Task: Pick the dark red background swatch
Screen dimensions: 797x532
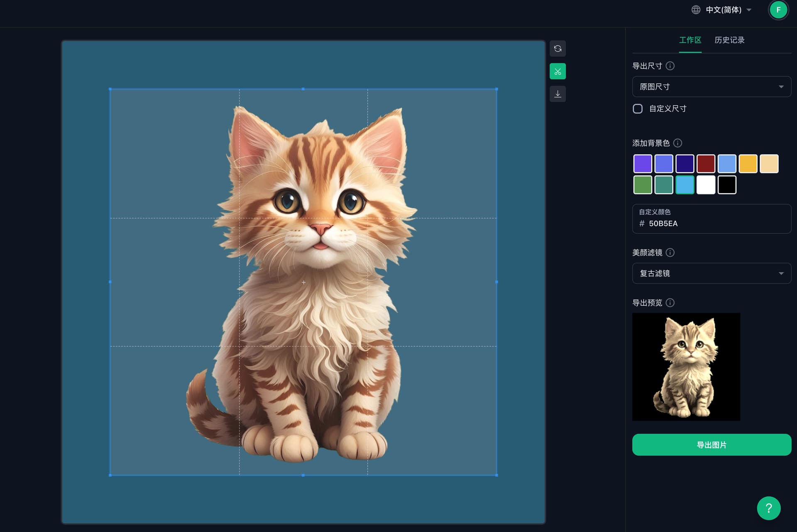Action: pos(706,164)
